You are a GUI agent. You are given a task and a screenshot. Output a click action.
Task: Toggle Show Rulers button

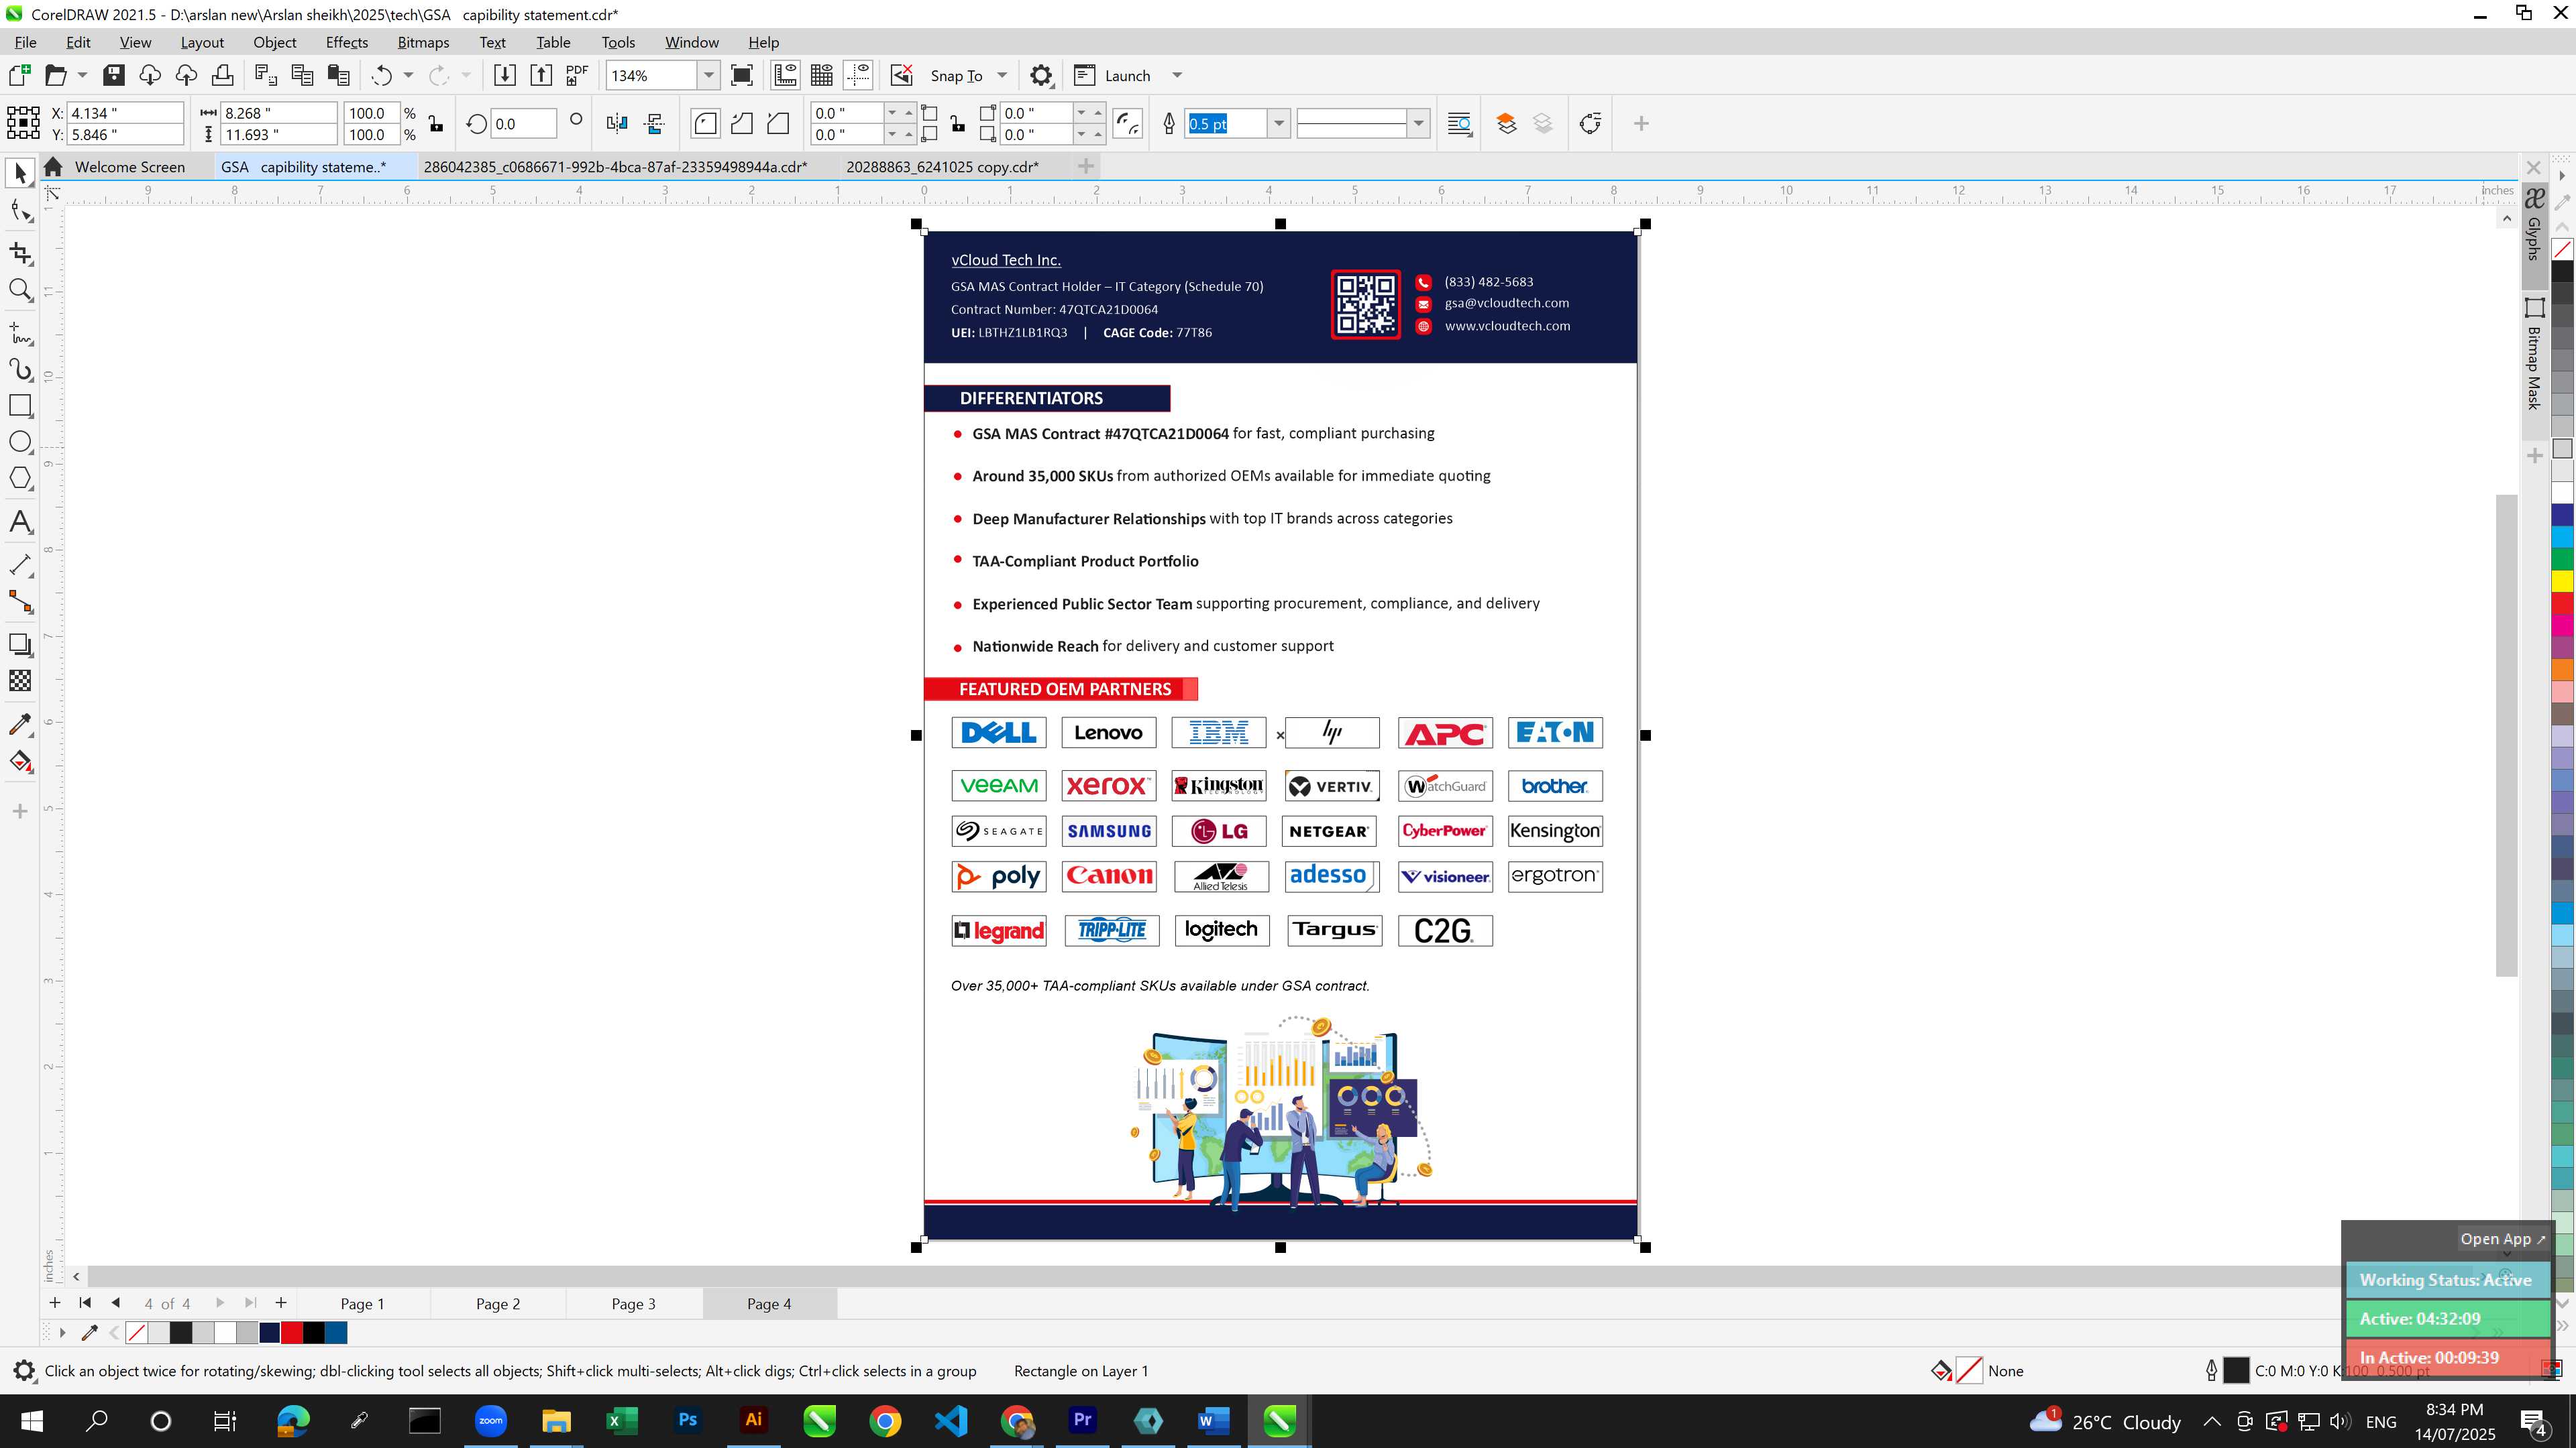tap(786, 76)
